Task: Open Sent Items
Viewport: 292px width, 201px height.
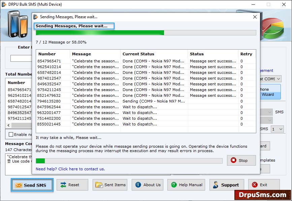Action: coord(110,185)
